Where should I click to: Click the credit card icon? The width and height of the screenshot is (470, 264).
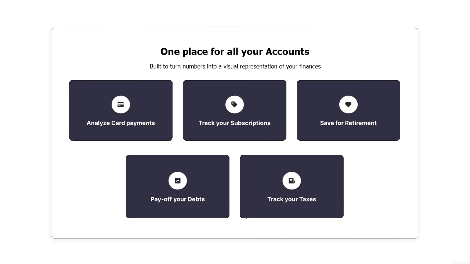pos(121,105)
